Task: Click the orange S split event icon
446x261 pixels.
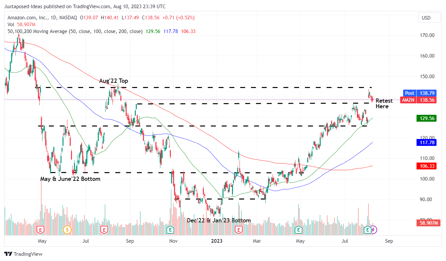Action: [x=67, y=230]
